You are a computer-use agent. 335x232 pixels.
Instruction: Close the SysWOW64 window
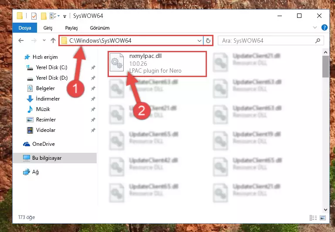pyautogui.click(x=319, y=16)
